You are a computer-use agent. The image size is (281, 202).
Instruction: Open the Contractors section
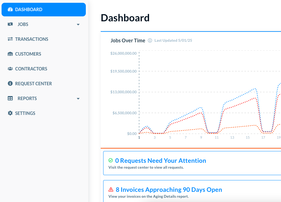[31, 69]
